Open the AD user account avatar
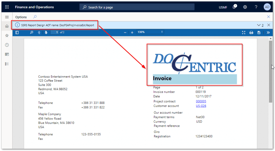 coord(267,7)
